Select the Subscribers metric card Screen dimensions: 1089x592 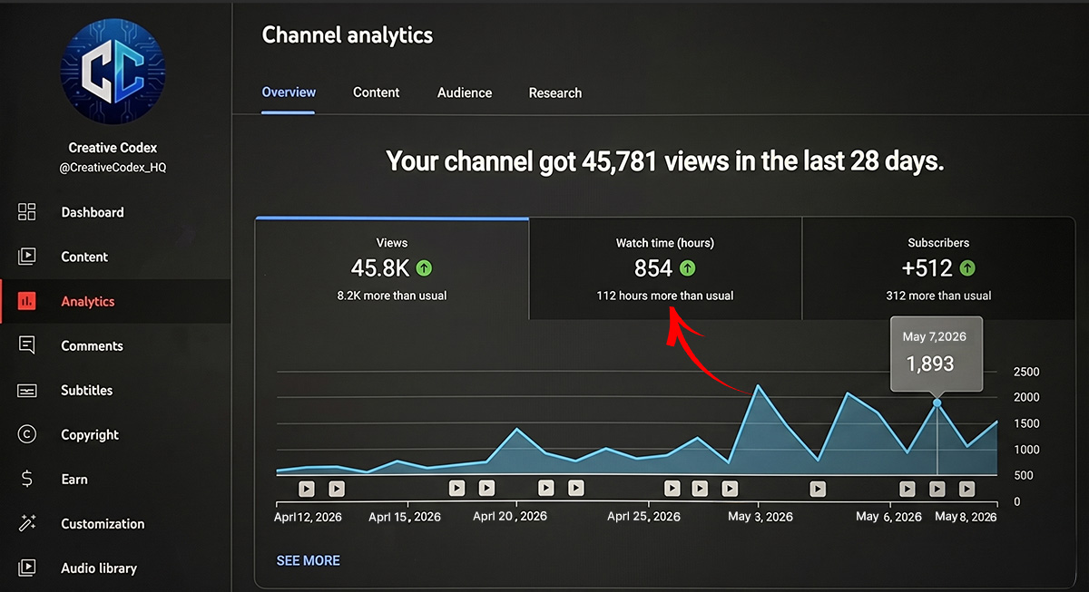coord(938,269)
